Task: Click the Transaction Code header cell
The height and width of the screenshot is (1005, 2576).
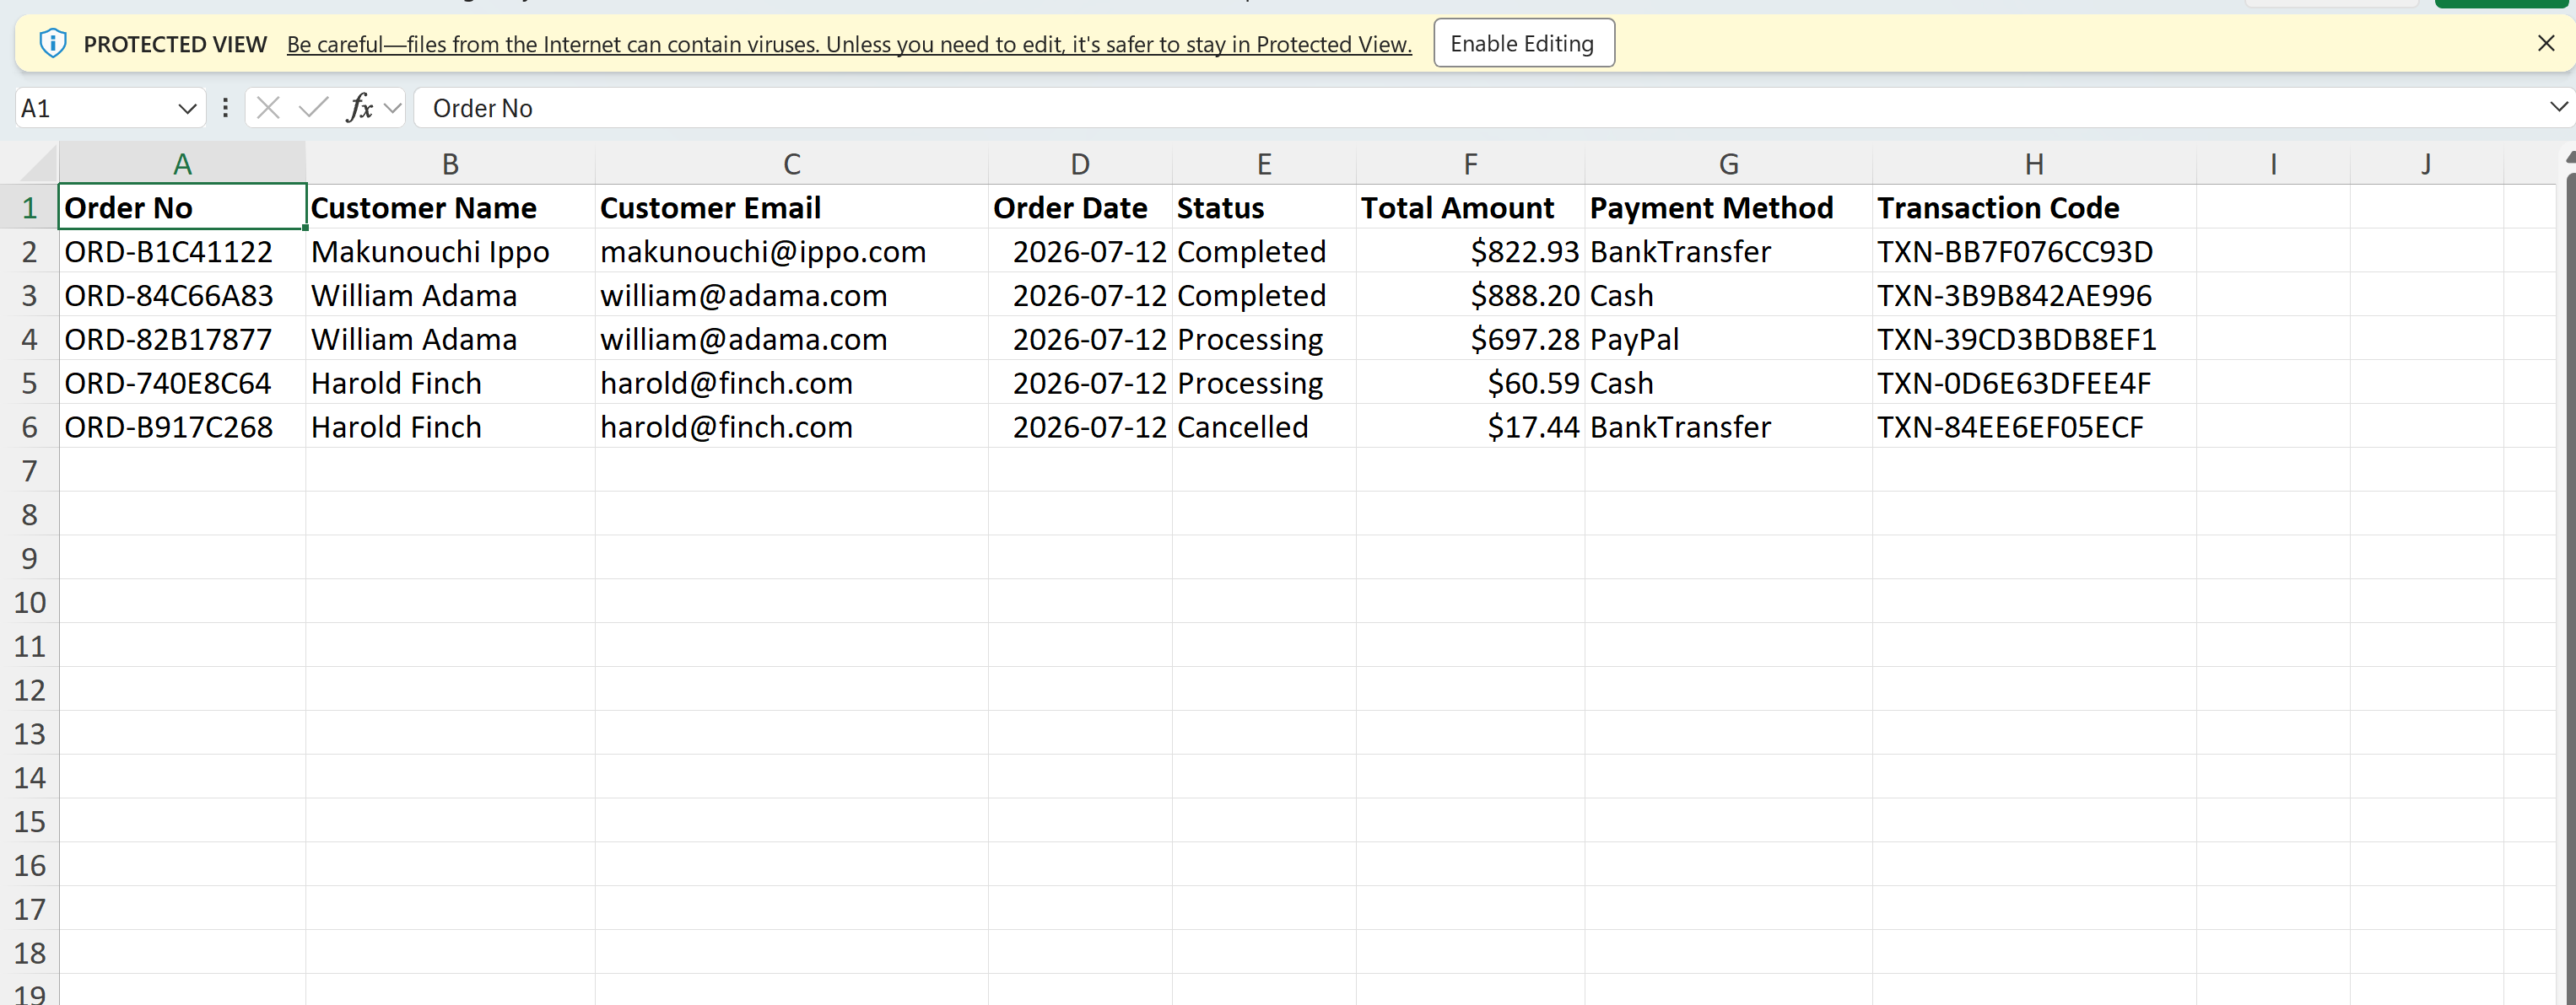Action: (x=2034, y=207)
